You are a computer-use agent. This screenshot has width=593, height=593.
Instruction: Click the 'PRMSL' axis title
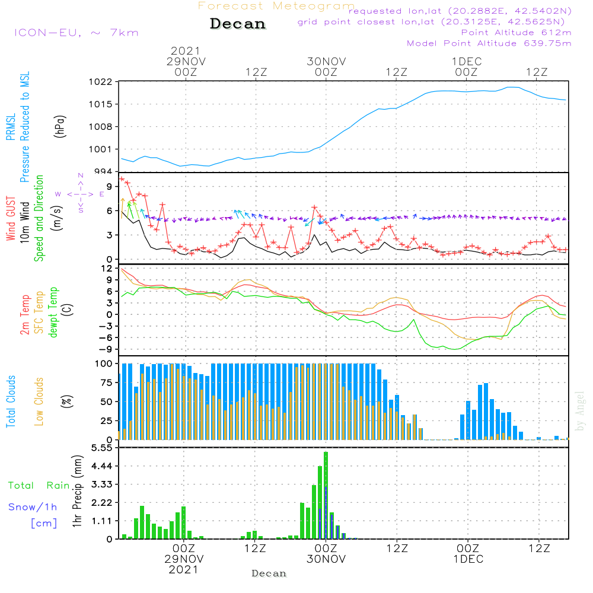coord(11,126)
